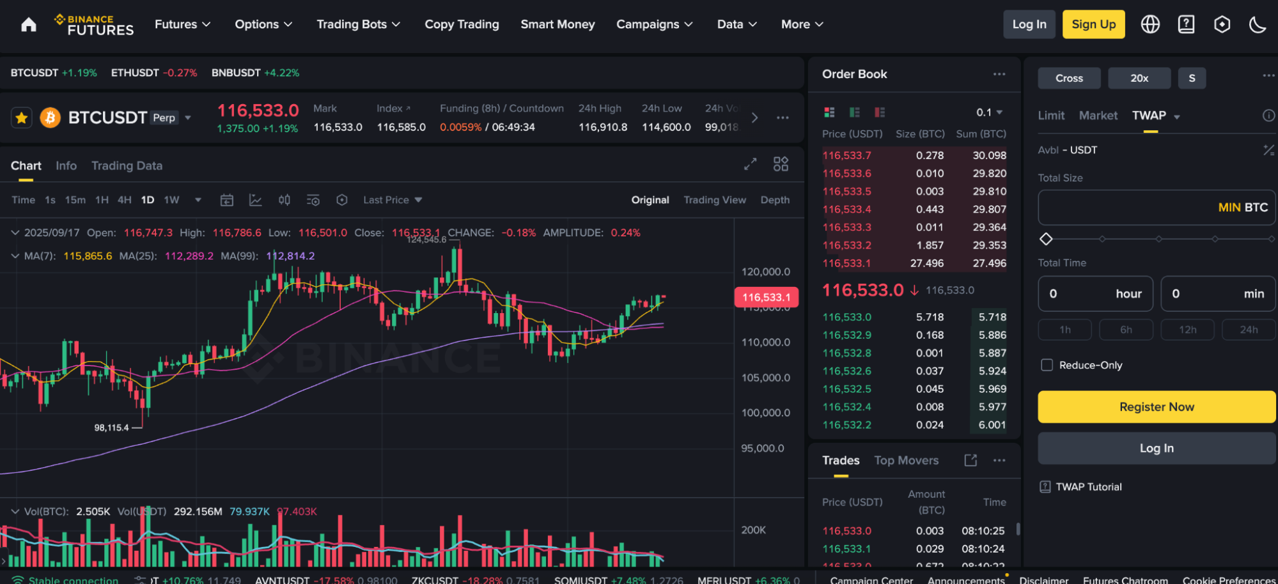
Task: Open Options dropdown menu
Action: [263, 24]
